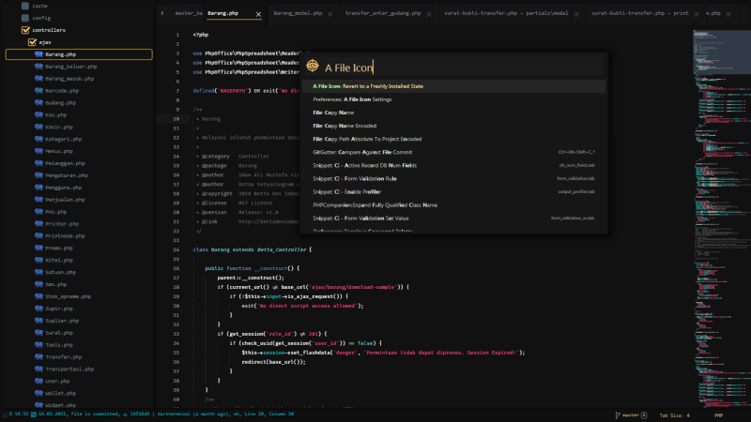Click the PHP icon for Penjualan.php
The height and width of the screenshot is (422, 751).
(x=38, y=200)
